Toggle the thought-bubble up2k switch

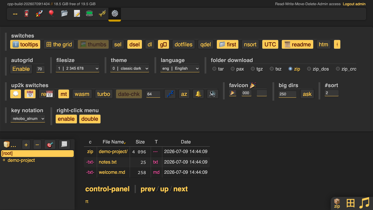point(16,94)
